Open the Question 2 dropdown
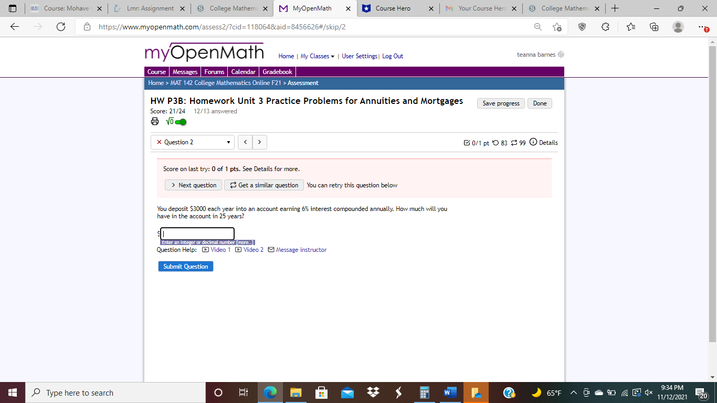This screenshot has width=717, height=403. (x=192, y=142)
